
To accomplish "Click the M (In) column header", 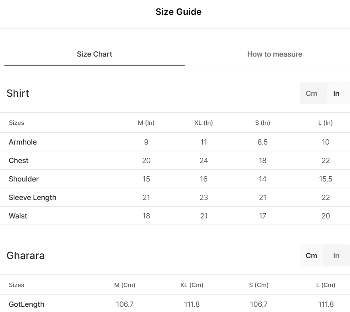I will click(146, 123).
